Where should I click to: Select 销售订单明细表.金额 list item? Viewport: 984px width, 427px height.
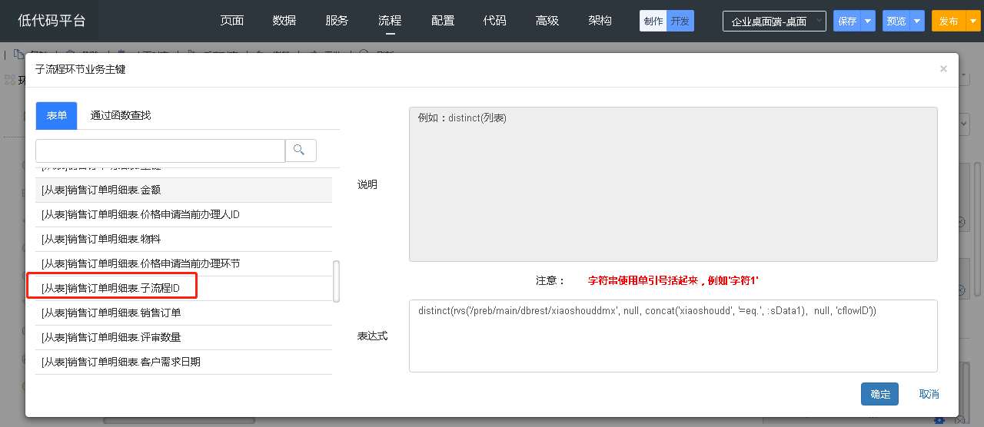[101, 190]
